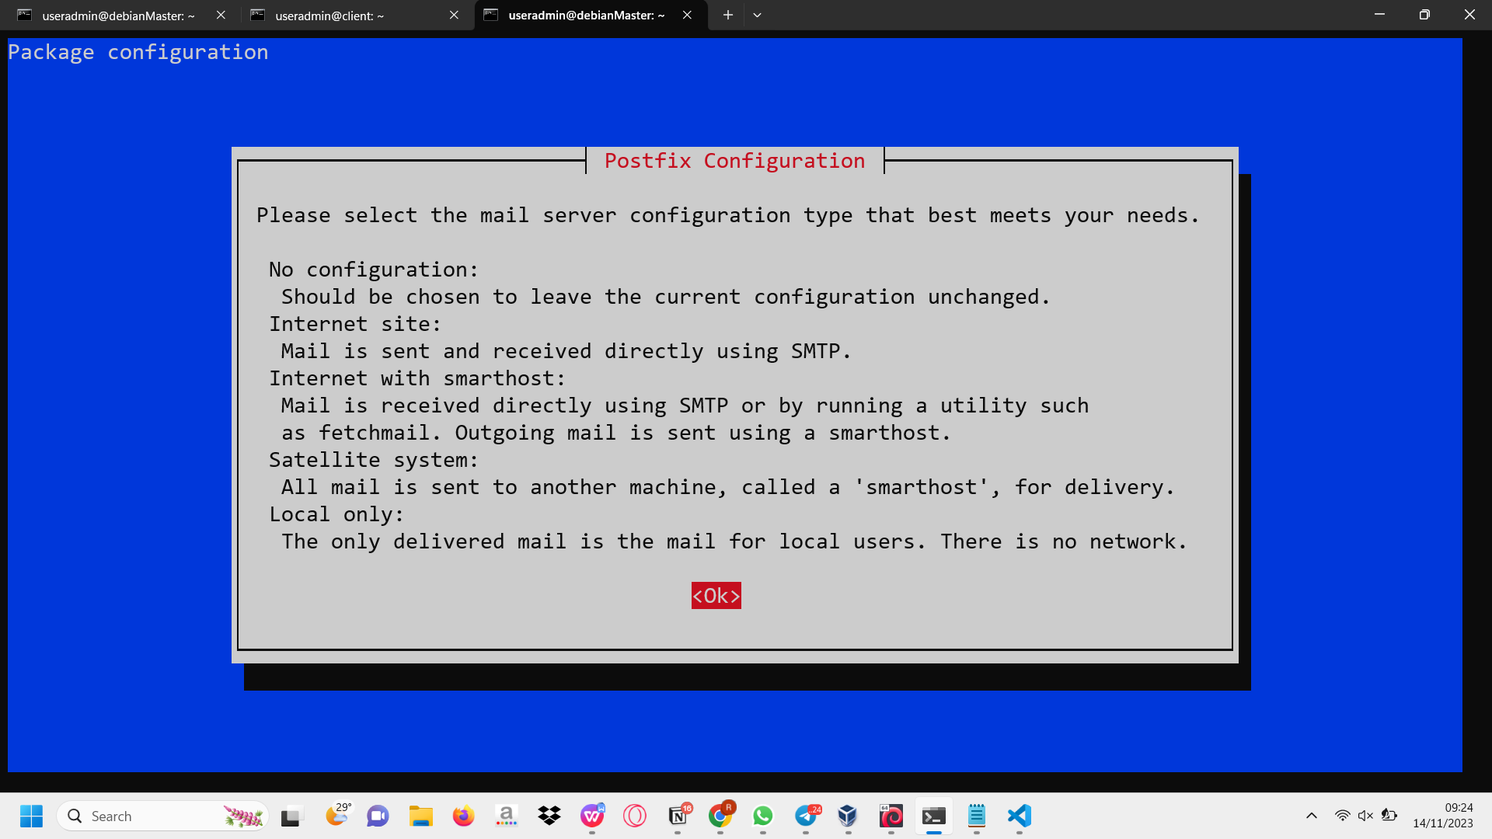Viewport: 1492px width, 839px height.
Task: Click the "Package configuration" header text
Action: [x=138, y=52]
